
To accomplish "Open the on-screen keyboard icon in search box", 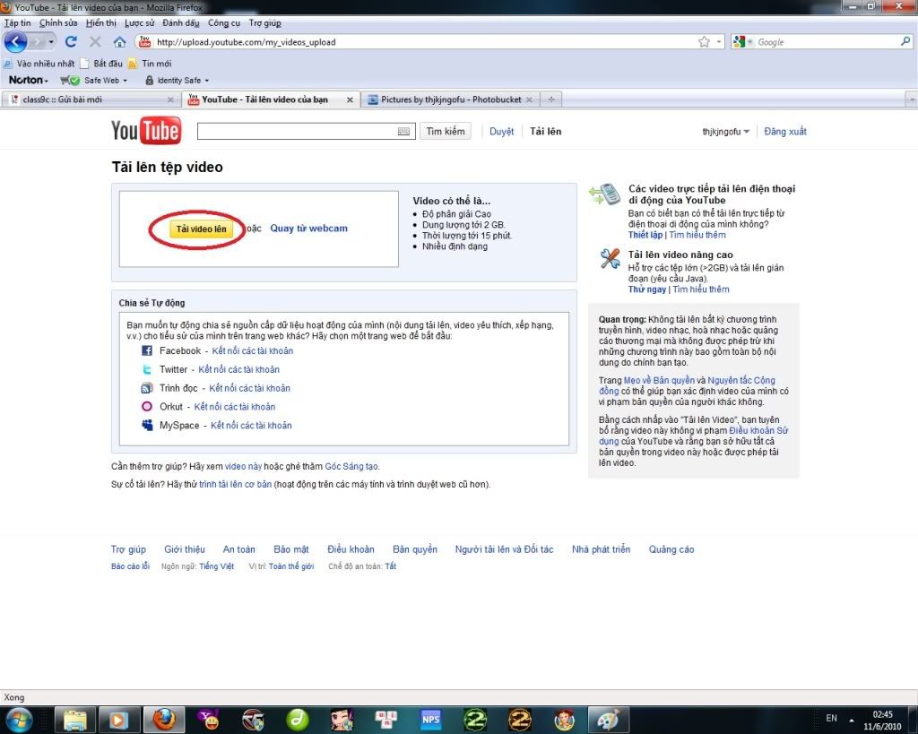I will (403, 132).
